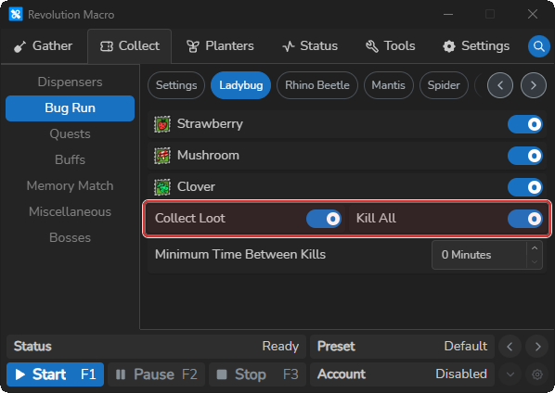This screenshot has height=393, width=555.
Task: Increase Minimum Time Between Kills value
Action: 535,248
